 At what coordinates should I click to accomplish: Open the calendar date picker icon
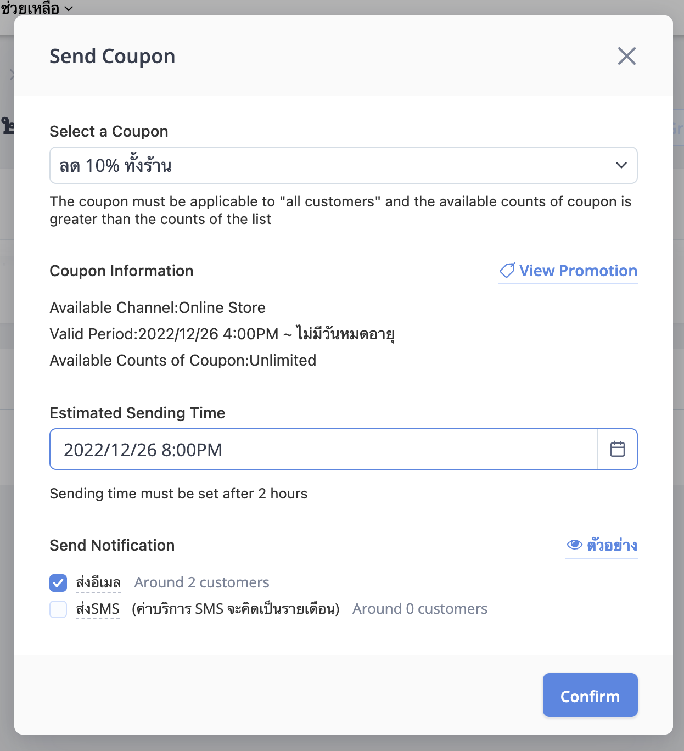point(618,449)
